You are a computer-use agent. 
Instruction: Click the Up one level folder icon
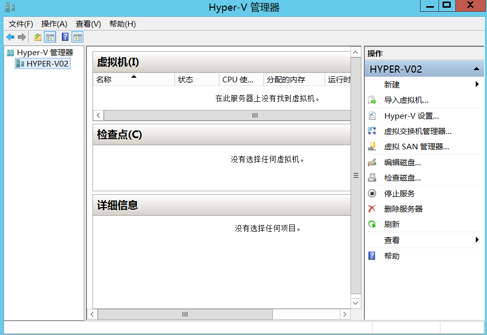pyautogui.click(x=38, y=37)
